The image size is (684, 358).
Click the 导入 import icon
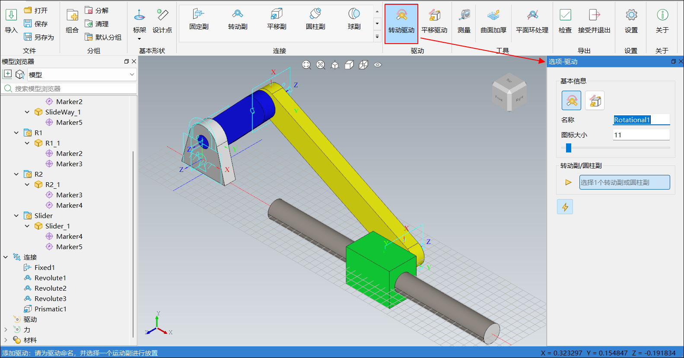pyautogui.click(x=11, y=22)
